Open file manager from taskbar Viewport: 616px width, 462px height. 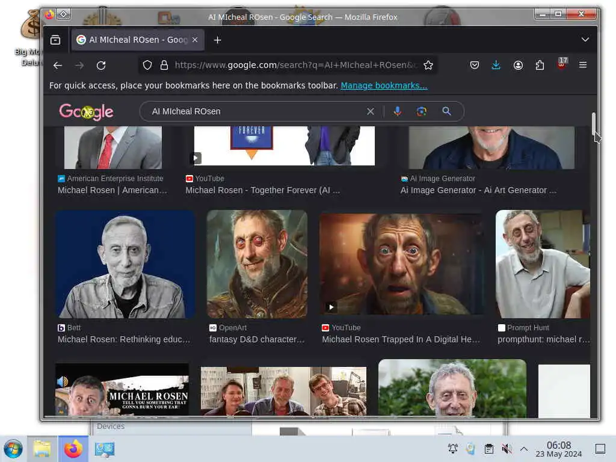[x=42, y=449]
